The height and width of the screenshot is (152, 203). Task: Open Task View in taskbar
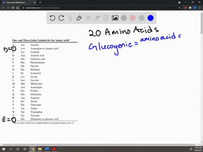pyautogui.click(x=25, y=149)
